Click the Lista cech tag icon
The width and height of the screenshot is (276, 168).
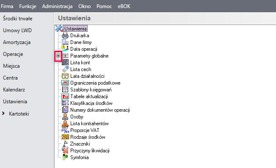pos(65,69)
